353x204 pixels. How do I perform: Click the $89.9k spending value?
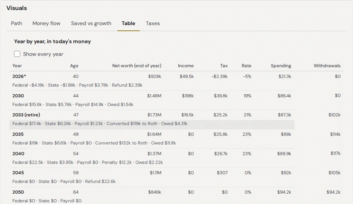tap(284, 154)
